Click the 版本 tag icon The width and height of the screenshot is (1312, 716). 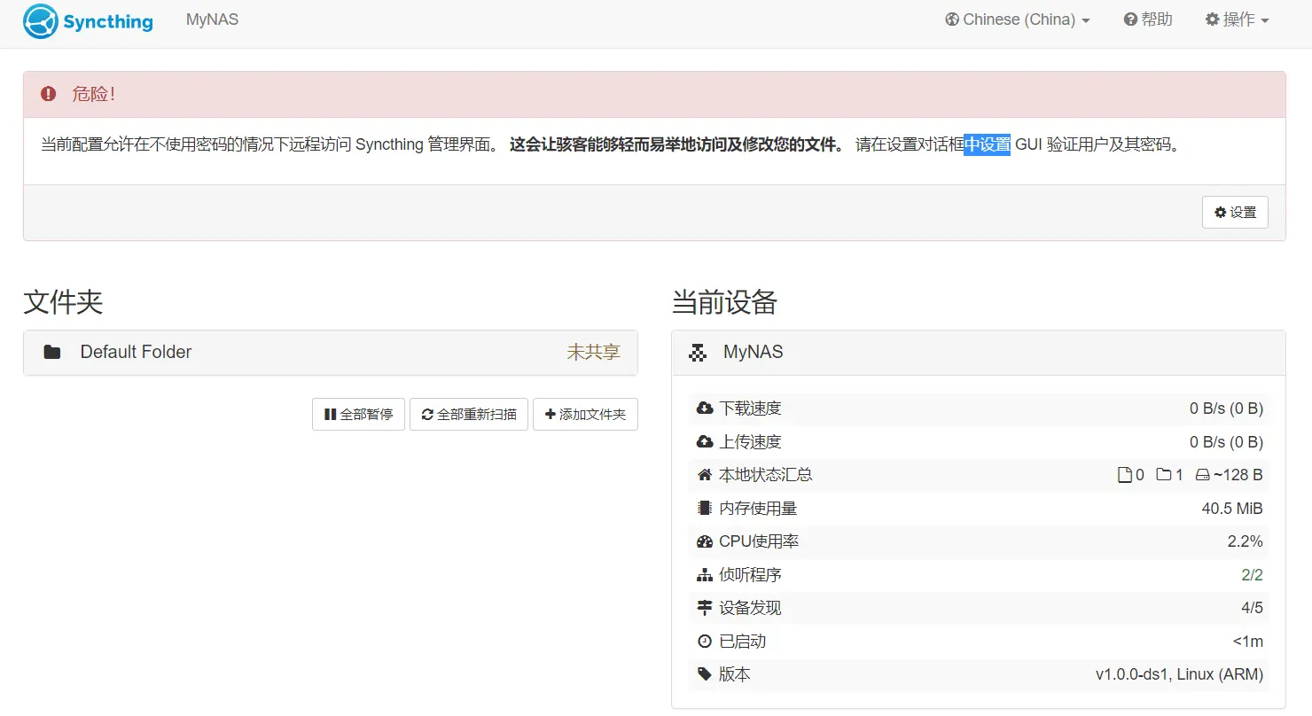click(x=705, y=674)
